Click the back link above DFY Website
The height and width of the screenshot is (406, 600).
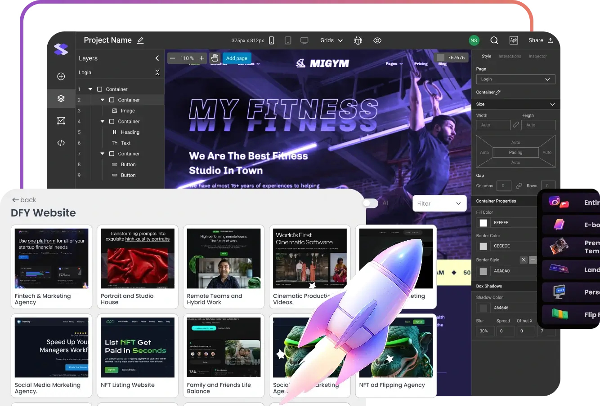[x=24, y=200]
